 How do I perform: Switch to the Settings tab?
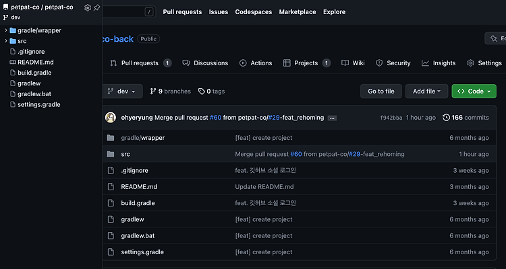pos(484,63)
